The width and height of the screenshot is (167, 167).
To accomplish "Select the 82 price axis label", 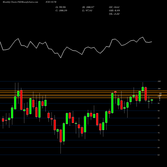I will pos(159,126).
